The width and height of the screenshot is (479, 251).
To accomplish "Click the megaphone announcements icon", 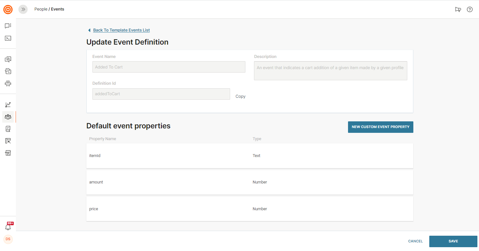I will (x=458, y=10).
